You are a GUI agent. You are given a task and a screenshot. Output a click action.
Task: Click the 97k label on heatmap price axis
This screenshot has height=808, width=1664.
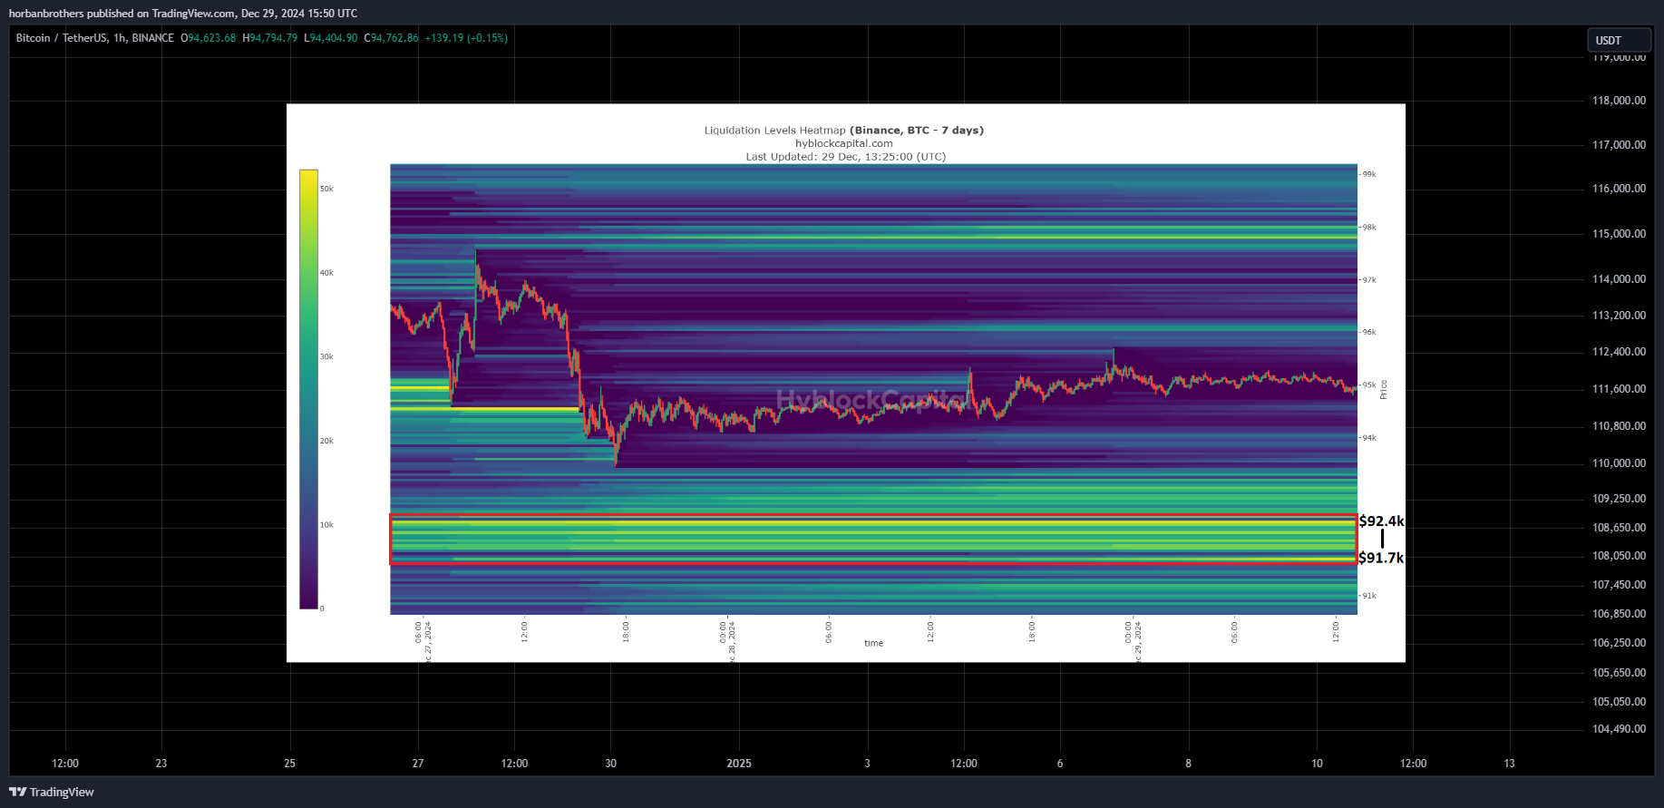coord(1369,280)
